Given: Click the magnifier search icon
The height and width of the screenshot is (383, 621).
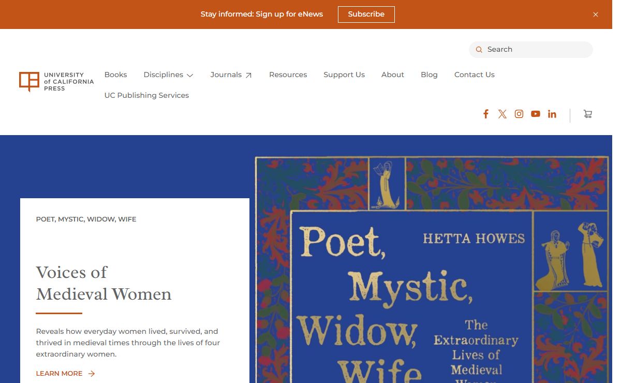Looking at the screenshot, I should point(479,50).
